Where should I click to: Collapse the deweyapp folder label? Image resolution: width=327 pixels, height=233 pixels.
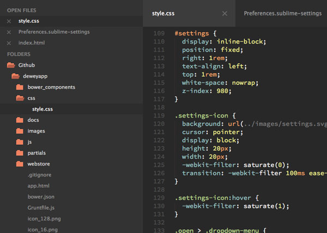tap(35, 76)
